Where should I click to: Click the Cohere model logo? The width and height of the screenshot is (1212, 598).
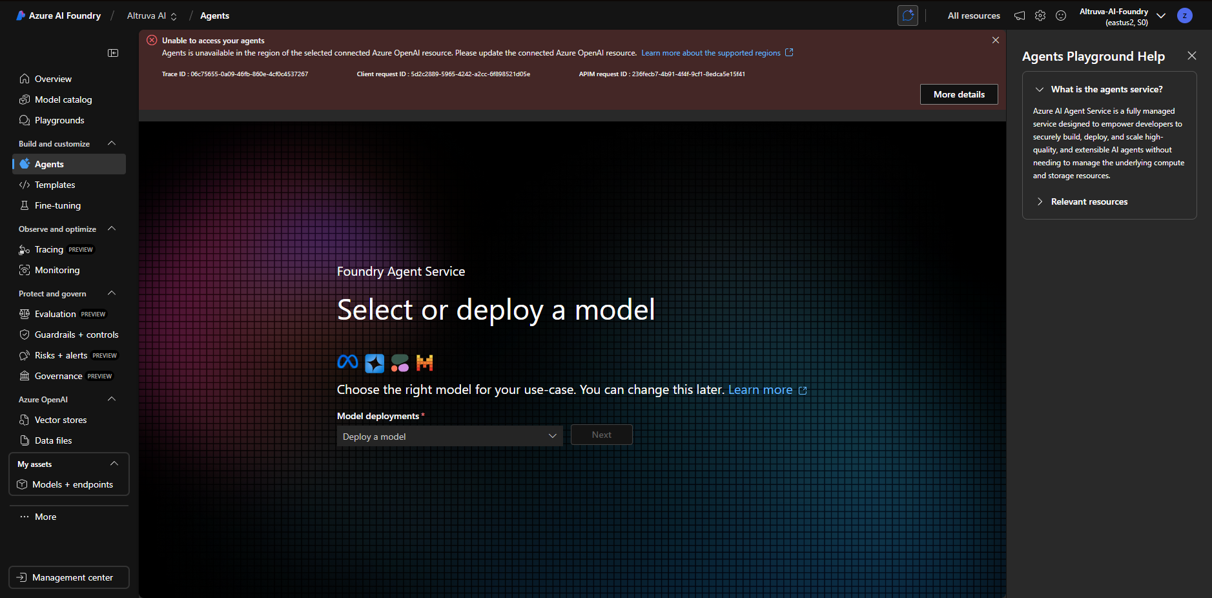400,363
